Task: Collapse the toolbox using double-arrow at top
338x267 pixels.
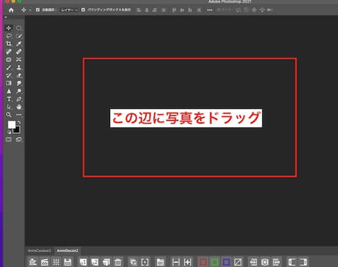Action: tap(5, 18)
